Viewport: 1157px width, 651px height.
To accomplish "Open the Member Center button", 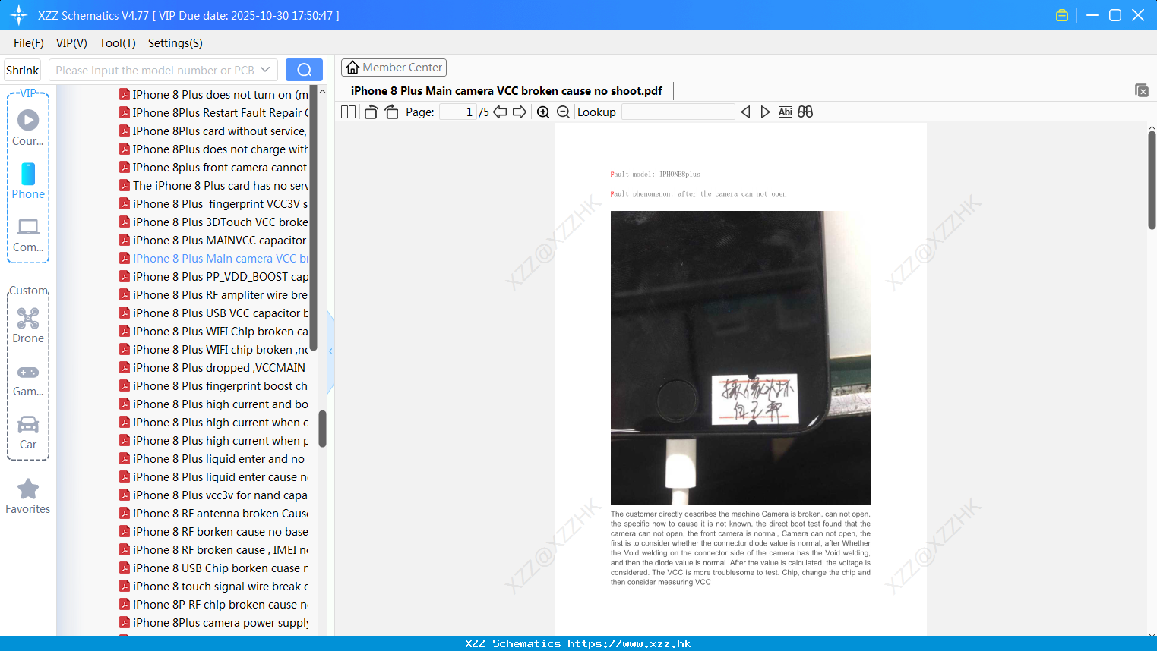I will [x=394, y=68].
